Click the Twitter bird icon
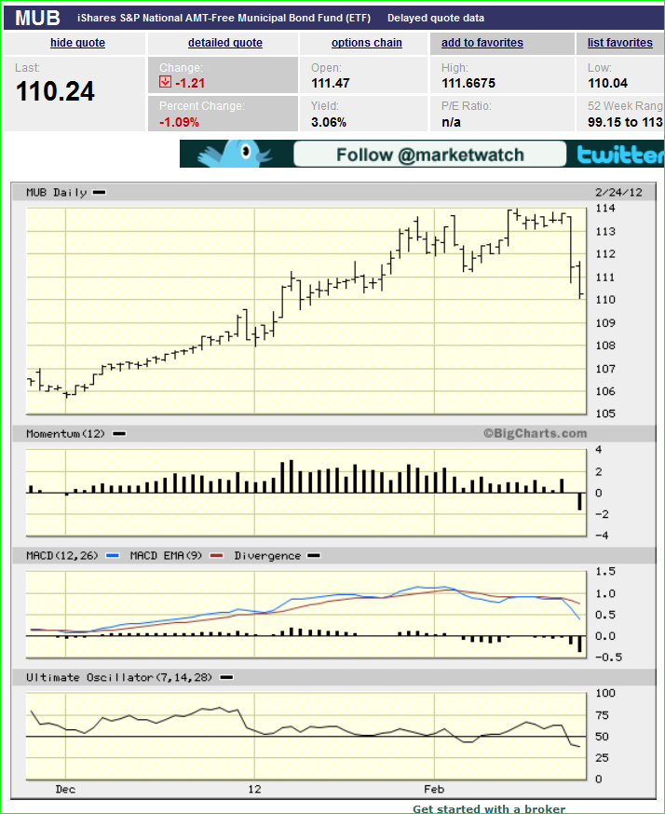The height and width of the screenshot is (814, 665). click(237, 154)
